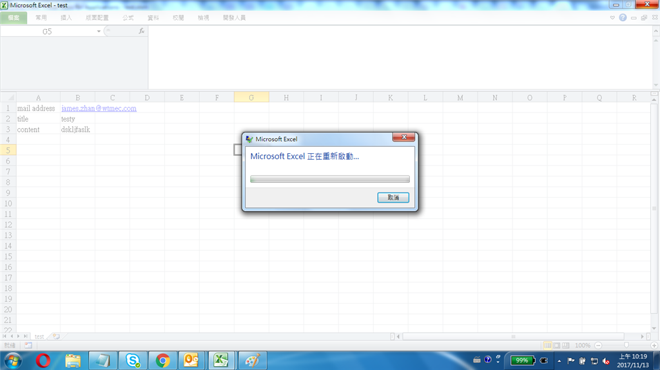This screenshot has width=660, height=370.
Task: Click the Name Box showing G5
Action: 47,32
